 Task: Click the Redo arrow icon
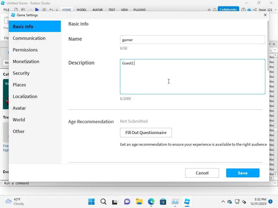pyautogui.click(x=30, y=9)
